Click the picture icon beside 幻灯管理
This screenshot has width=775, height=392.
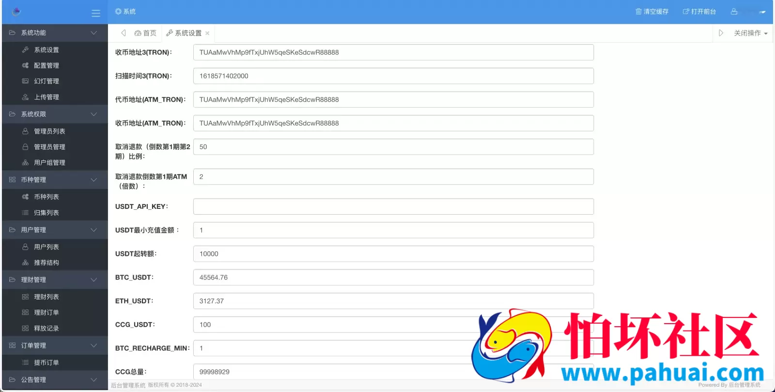tap(25, 81)
